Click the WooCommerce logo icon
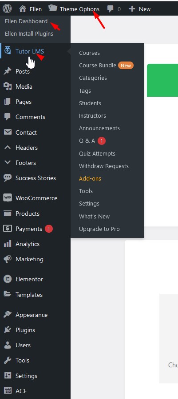 [x=8, y=198]
